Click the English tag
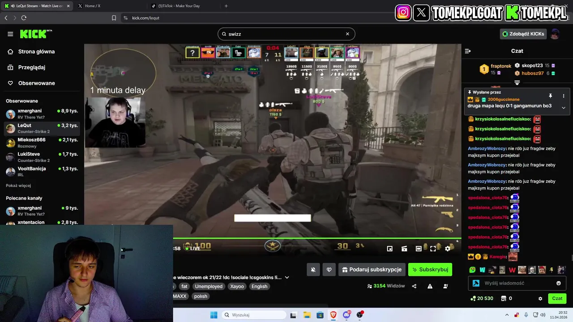The image size is (573, 322). 259,286
